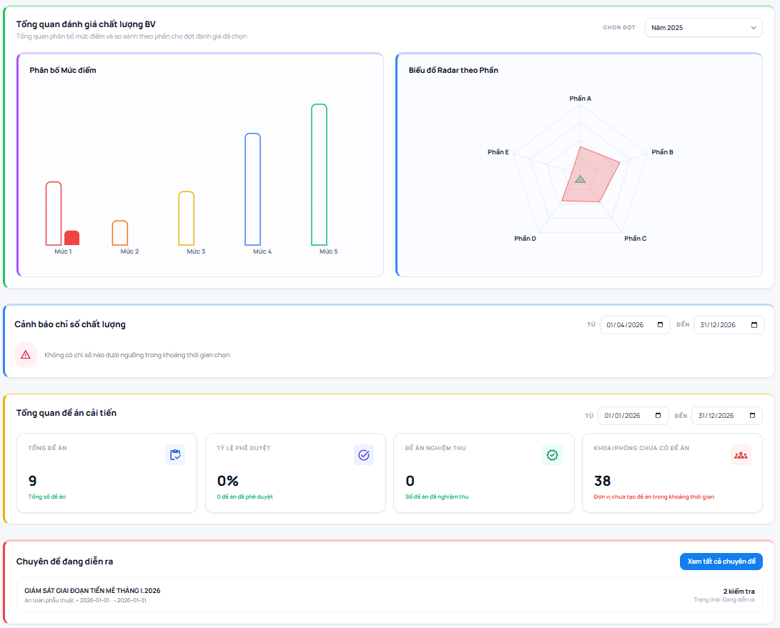Screen dimensions: 780x628
Task: Click the green Mức 5 bar in chart
Action: point(319,175)
